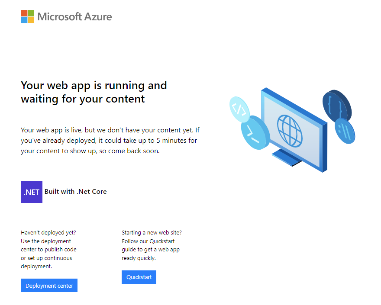Click the Microsoft Azure wordmark text

(74, 17)
